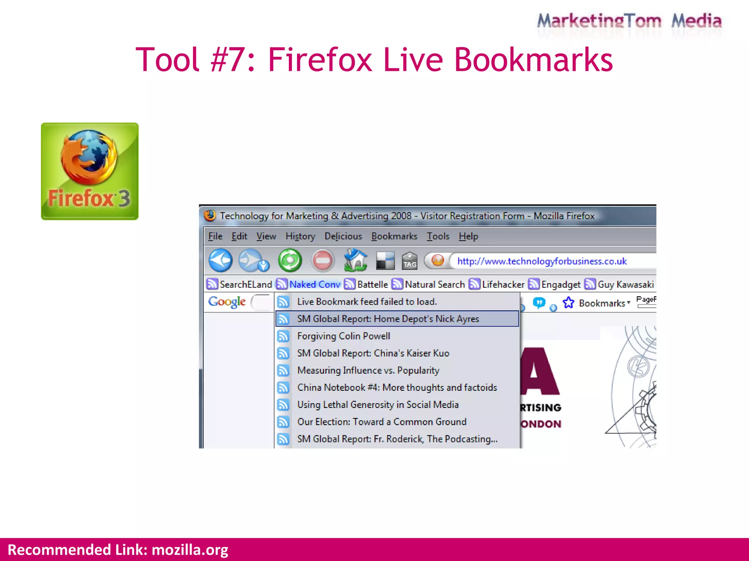Viewport: 749px width, 561px height.
Task: Open the Bookmarks menu in menu bar
Action: (394, 236)
